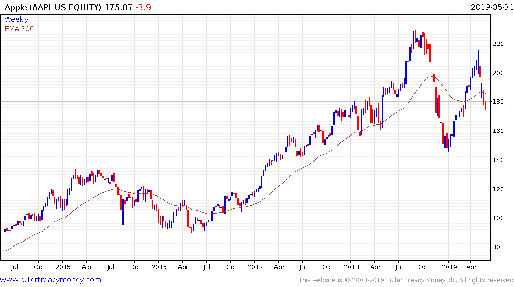Click the 140 price axis label
The width and height of the screenshot is (514, 287).
(x=498, y=160)
